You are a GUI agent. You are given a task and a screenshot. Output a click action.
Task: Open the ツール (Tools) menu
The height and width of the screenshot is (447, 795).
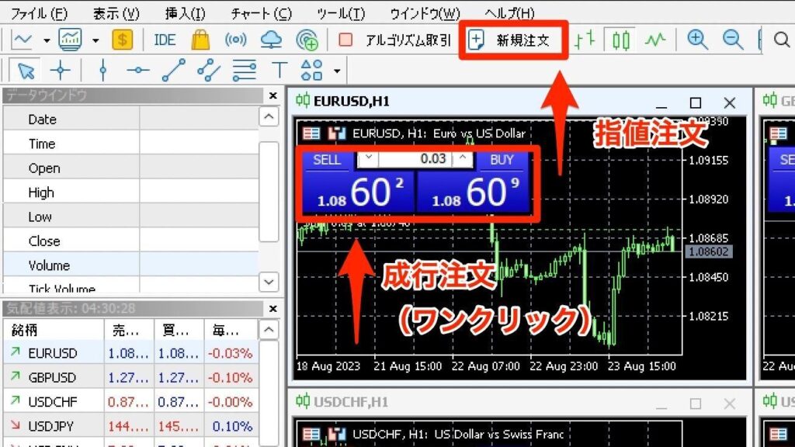pos(341,13)
